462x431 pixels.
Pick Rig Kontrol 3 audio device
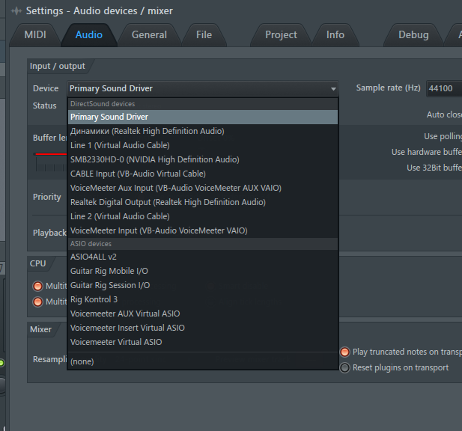tap(94, 299)
